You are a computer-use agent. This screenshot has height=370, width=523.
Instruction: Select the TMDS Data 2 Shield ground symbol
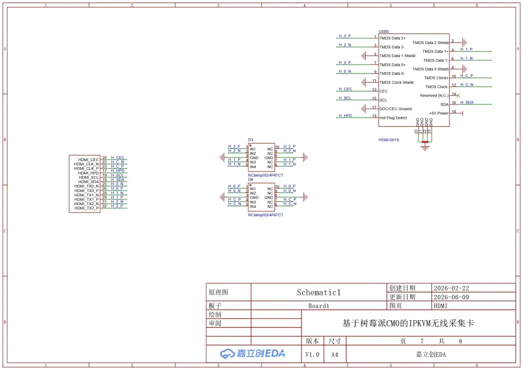pos(464,42)
